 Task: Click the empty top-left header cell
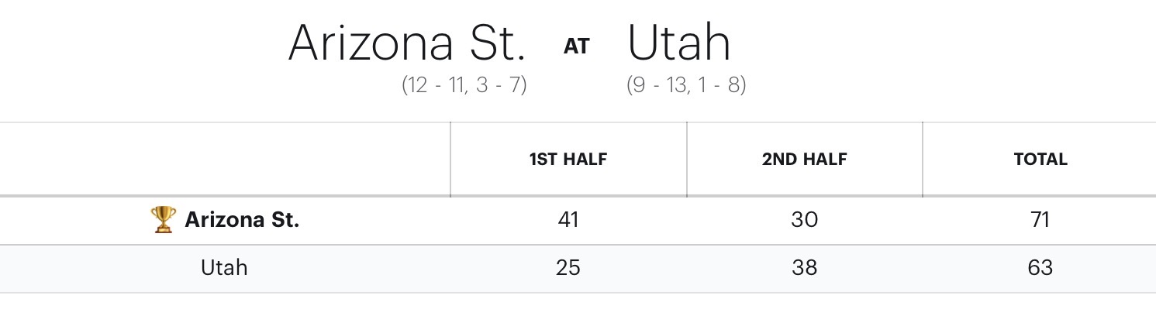click(x=225, y=160)
